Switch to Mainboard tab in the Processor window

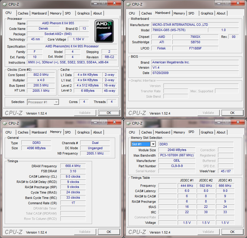39,13
